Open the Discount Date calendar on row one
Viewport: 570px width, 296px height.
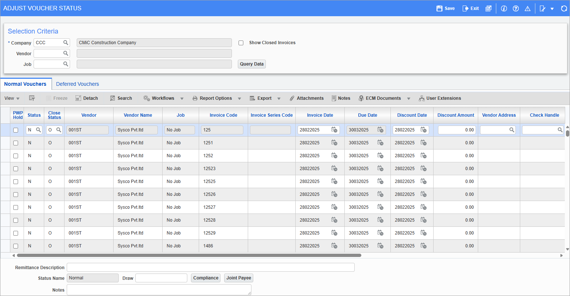(x=423, y=130)
